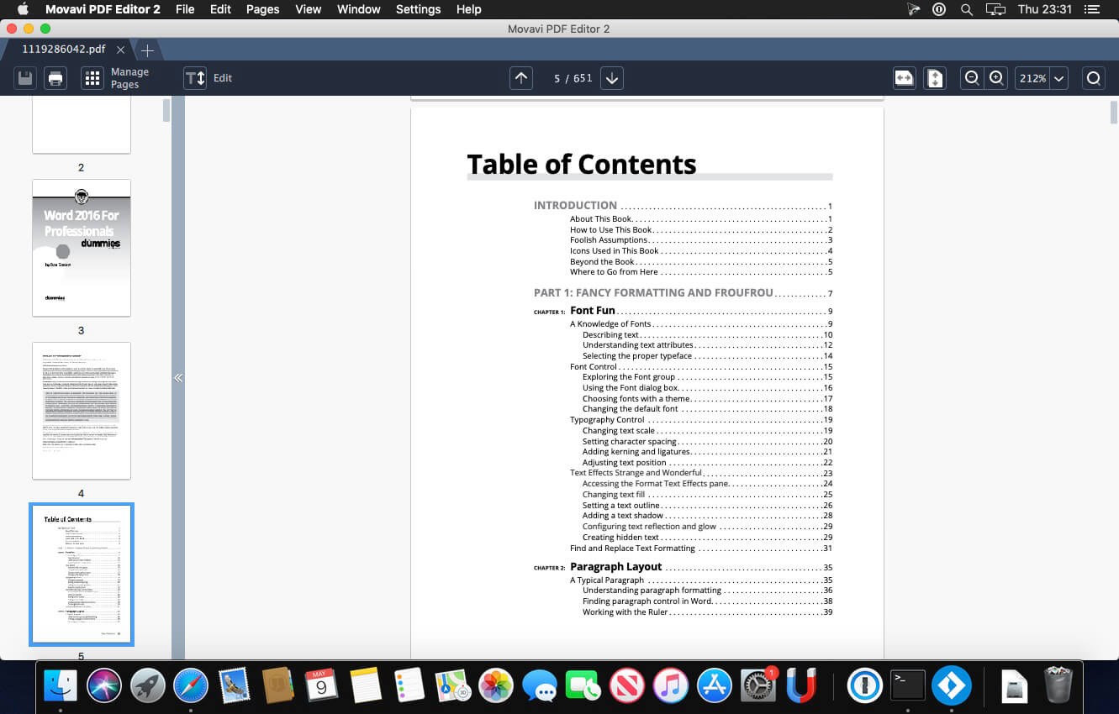Click 'Find and Replace Text Formatting' entry
The width and height of the screenshot is (1119, 714).
[632, 549]
